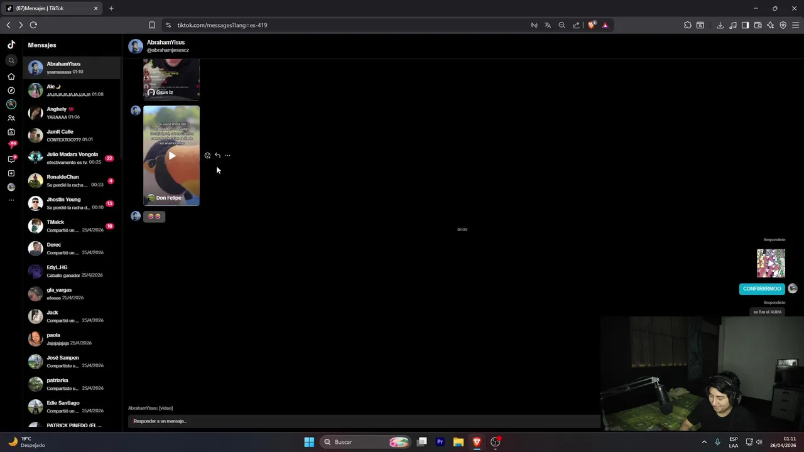This screenshot has width=804, height=452.
Task: Open a new browser tab
Action: coord(111,8)
